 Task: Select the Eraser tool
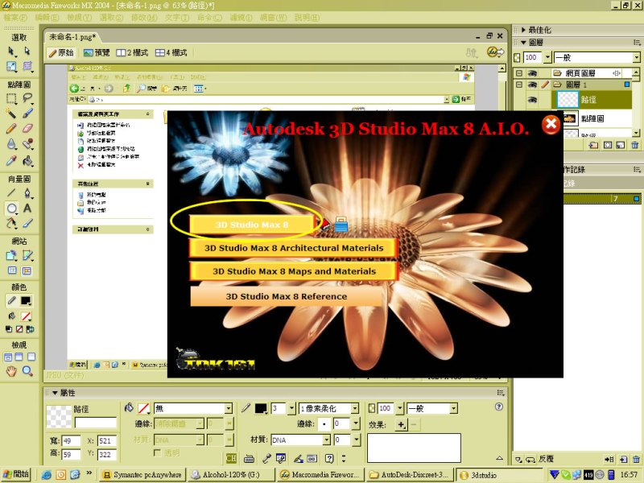27,129
